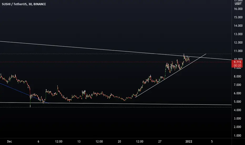The image size is (245, 145).
Task: Click the countdown timer 00:20
Action: coord(237,66)
